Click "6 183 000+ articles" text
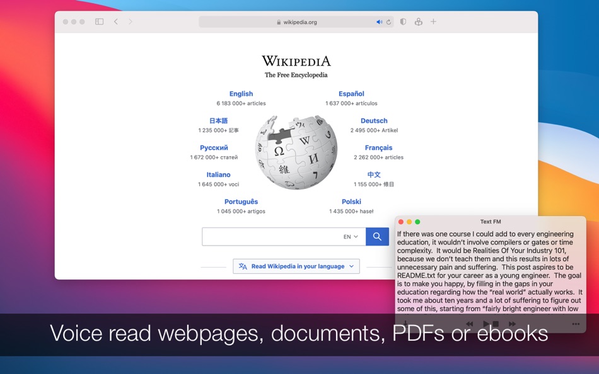This screenshot has width=599, height=374. tap(241, 103)
